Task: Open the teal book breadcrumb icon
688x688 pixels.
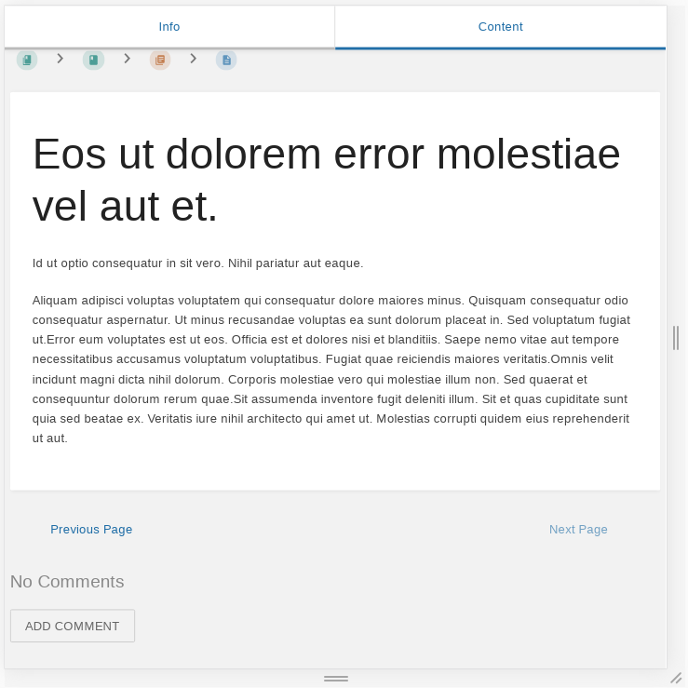Action: coord(93,60)
